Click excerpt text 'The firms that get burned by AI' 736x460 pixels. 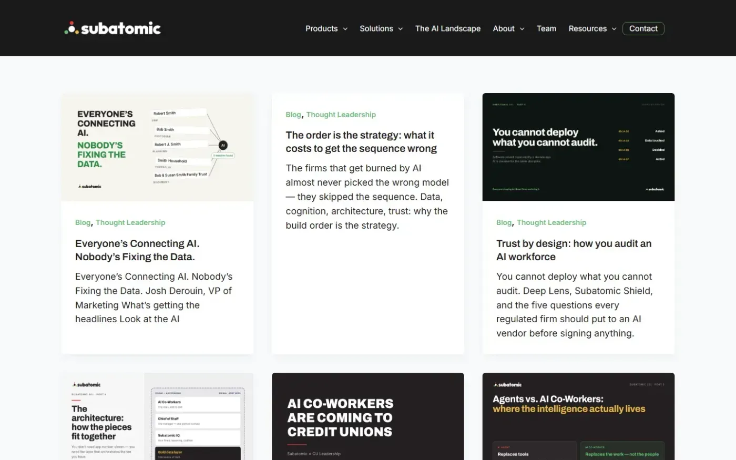click(367, 197)
